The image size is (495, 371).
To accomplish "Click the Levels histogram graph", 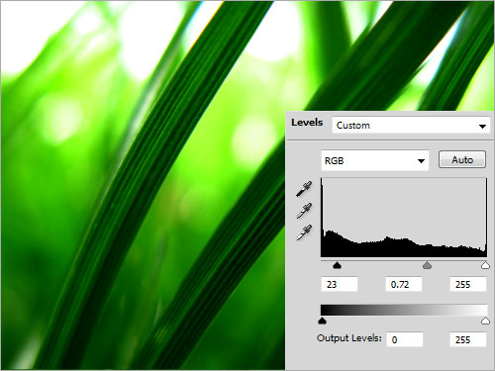I will 404,218.
